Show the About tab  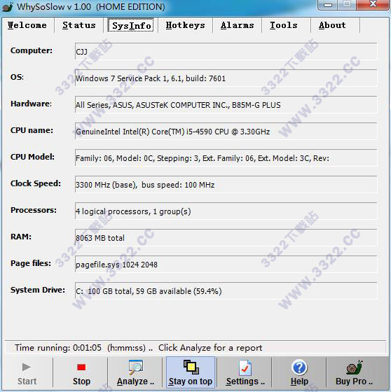[x=332, y=25]
